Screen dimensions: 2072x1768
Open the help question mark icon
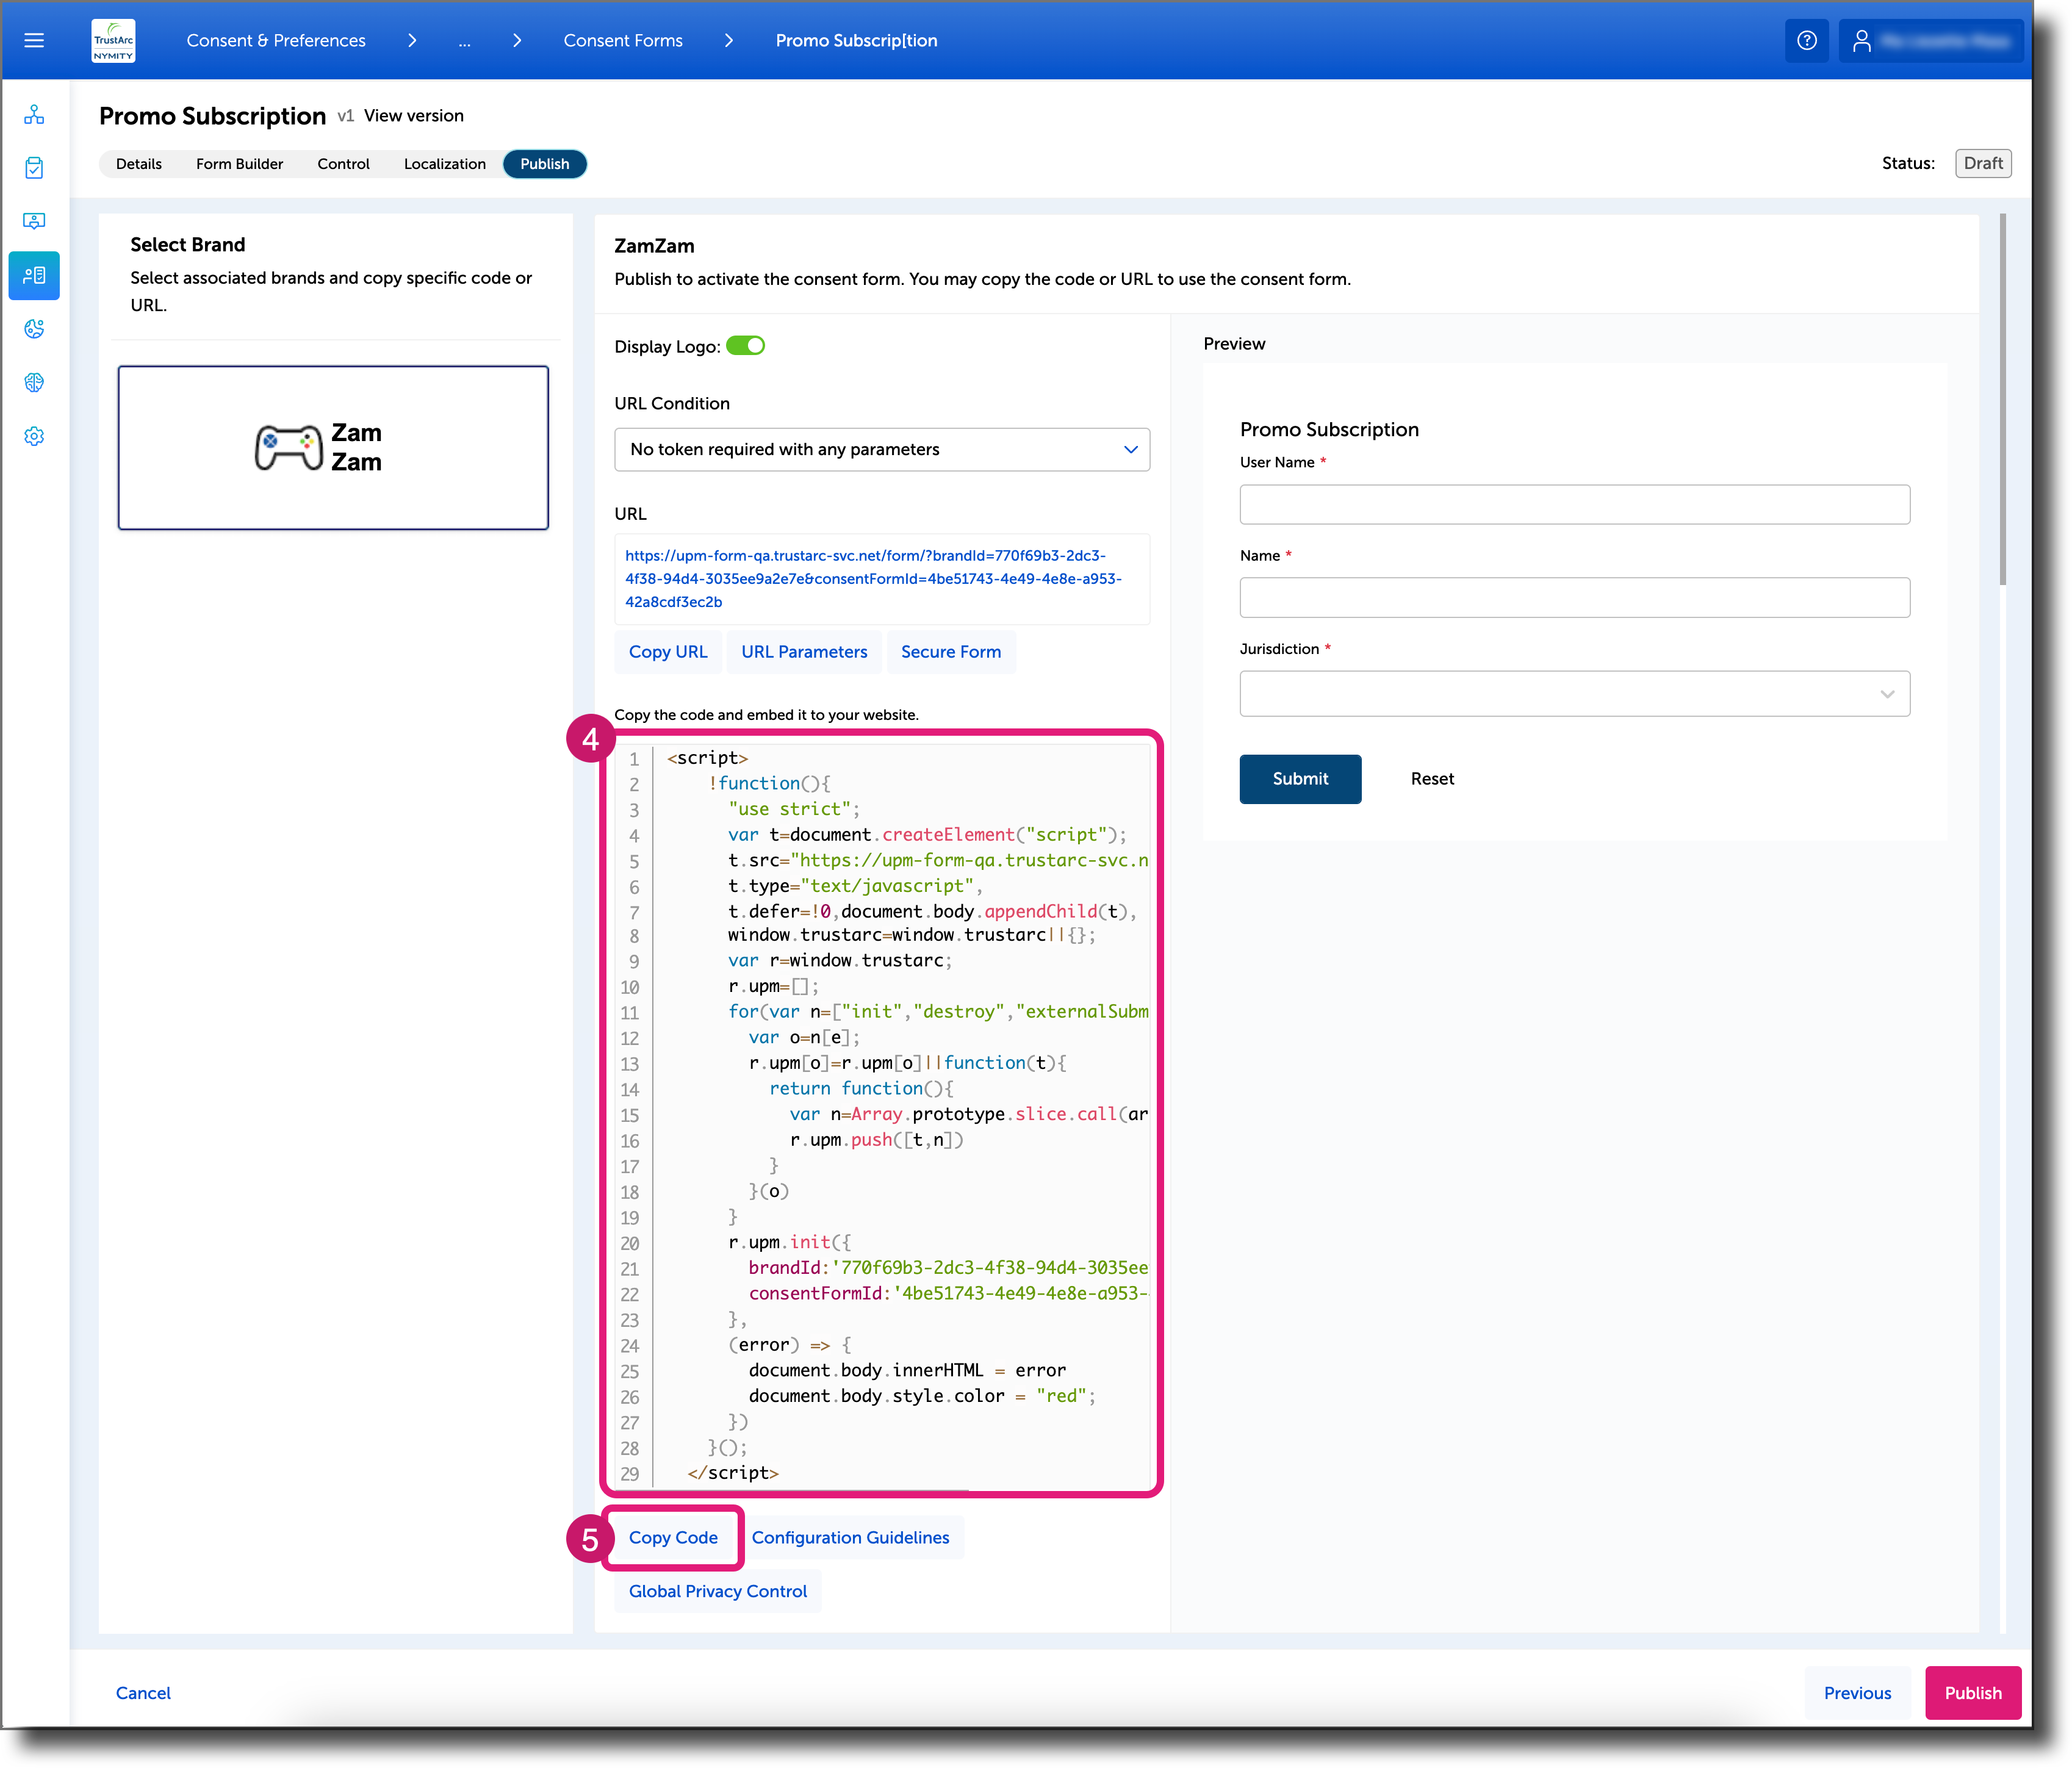click(x=1806, y=41)
